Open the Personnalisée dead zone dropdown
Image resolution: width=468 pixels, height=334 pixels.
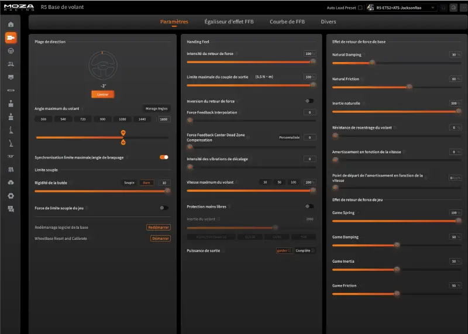pyautogui.click(x=289, y=137)
